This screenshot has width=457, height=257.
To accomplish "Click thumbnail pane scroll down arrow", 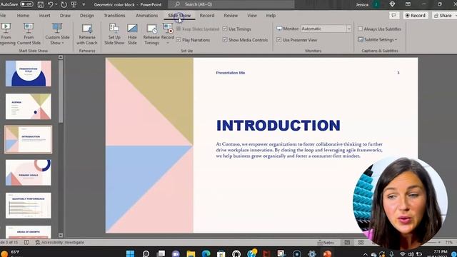I will (x=61, y=235).
